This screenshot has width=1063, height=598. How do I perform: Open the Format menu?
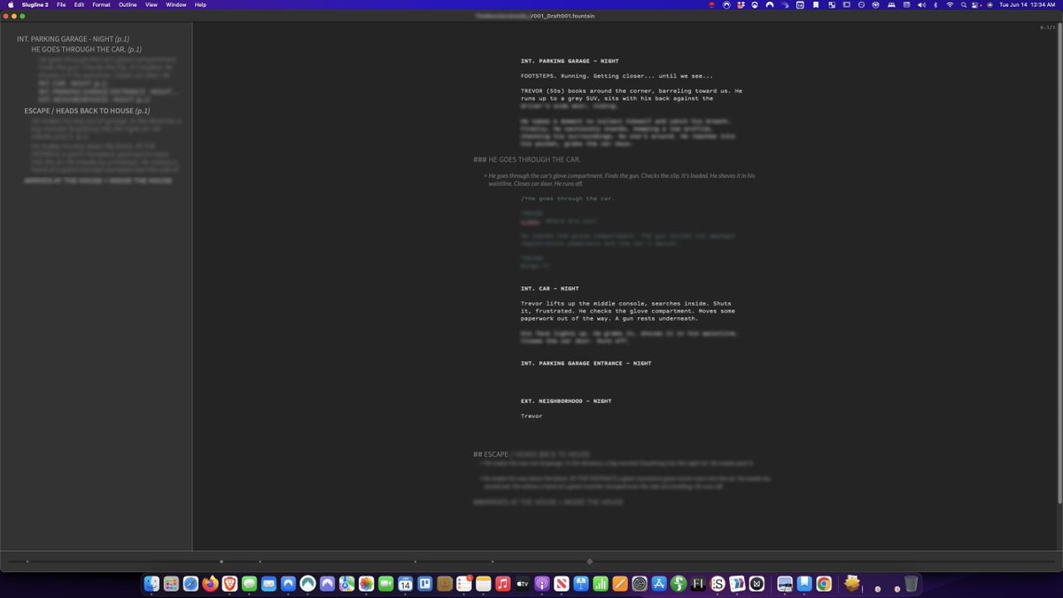[x=101, y=4]
